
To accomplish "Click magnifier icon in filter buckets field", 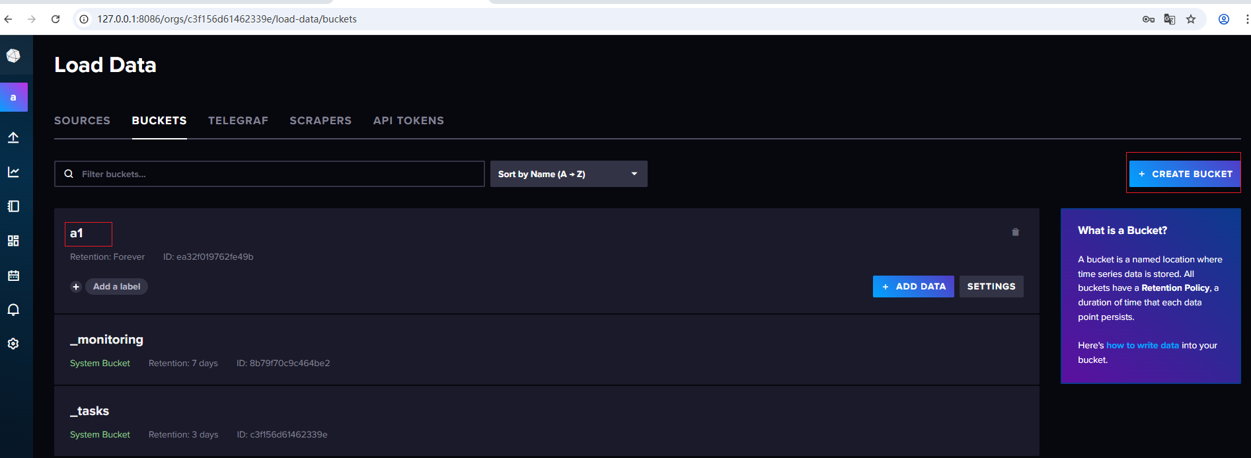I will point(69,174).
